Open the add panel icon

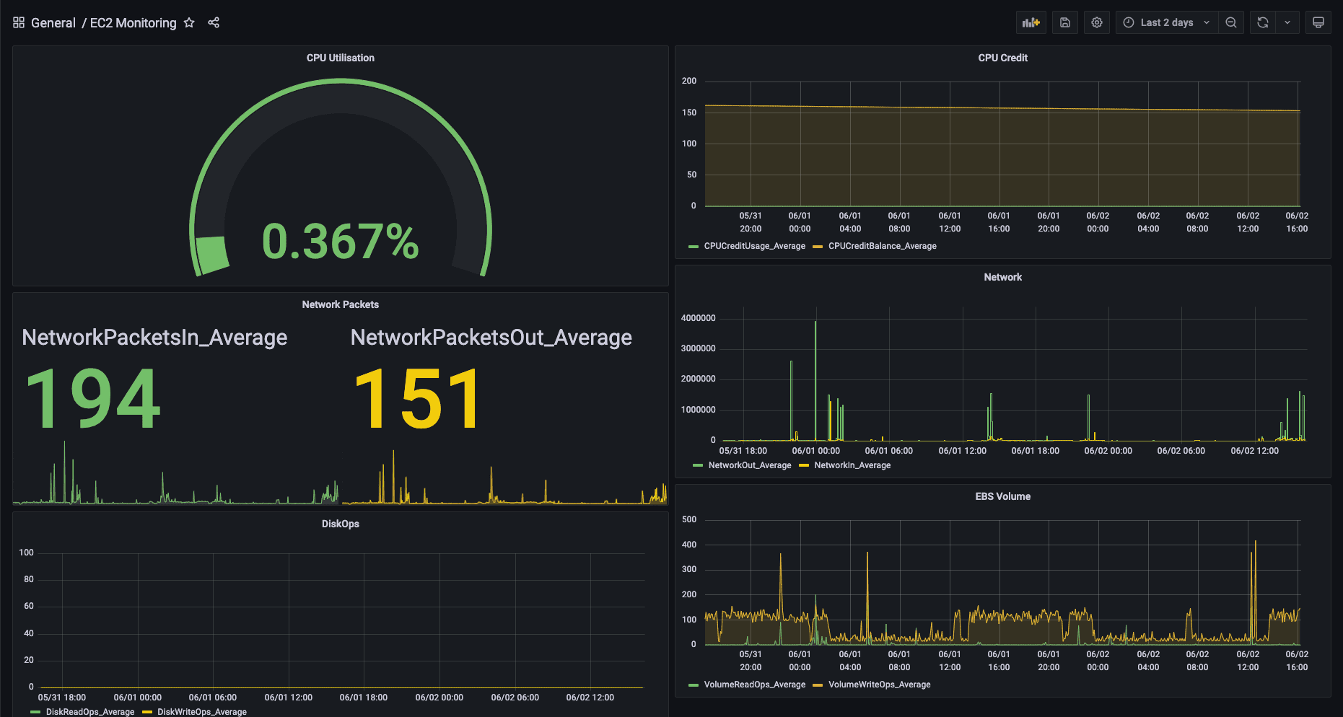click(1031, 22)
